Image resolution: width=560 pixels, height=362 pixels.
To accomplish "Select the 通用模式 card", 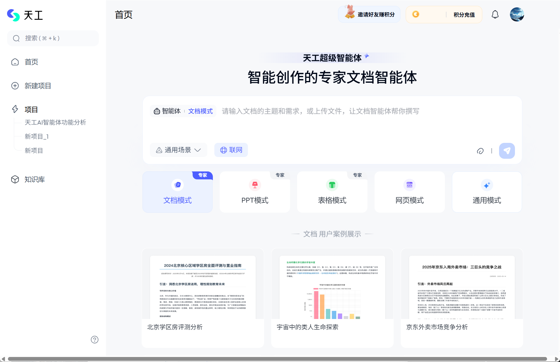I will click(486, 192).
